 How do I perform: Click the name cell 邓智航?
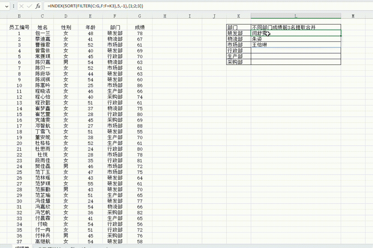click(43, 126)
